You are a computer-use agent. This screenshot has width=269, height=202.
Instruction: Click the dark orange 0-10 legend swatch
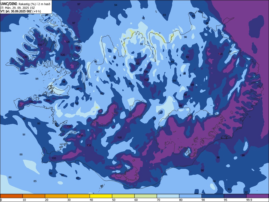[11, 196]
